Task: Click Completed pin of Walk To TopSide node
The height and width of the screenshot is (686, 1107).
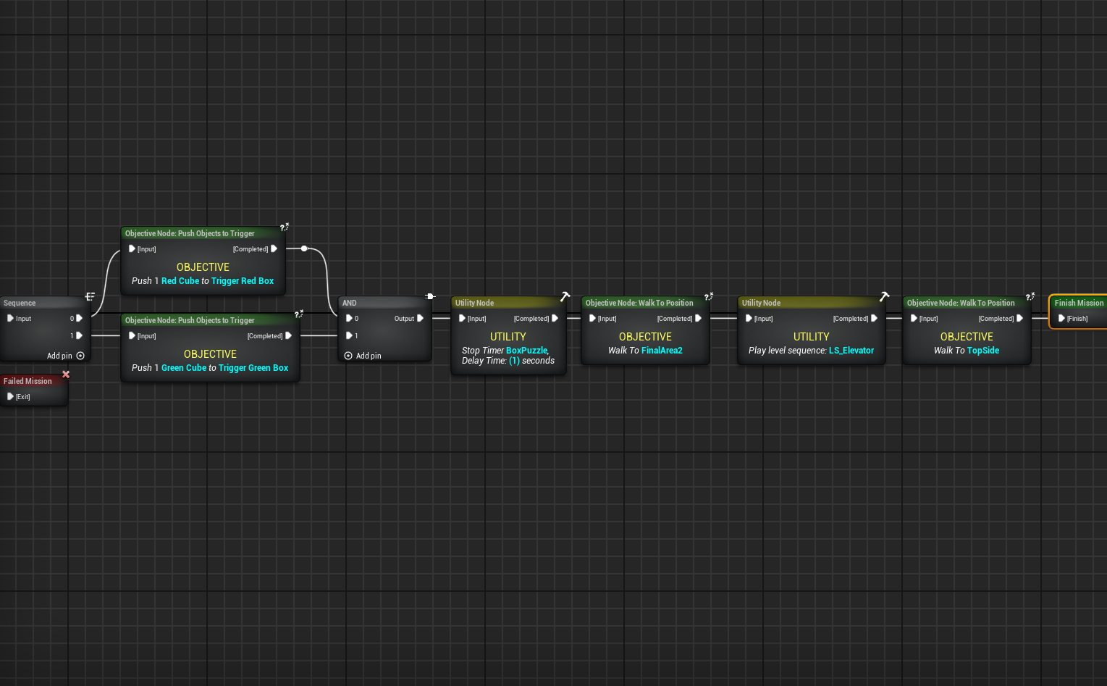Action: click(x=1019, y=318)
